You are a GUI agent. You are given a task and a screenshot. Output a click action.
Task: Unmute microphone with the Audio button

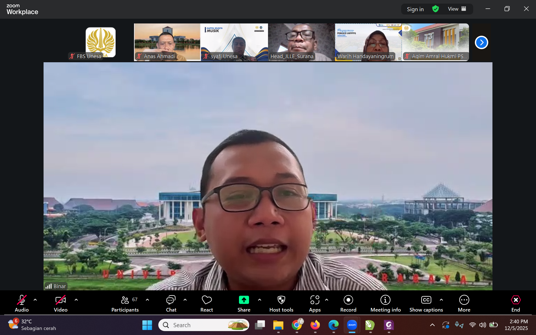pos(21,303)
